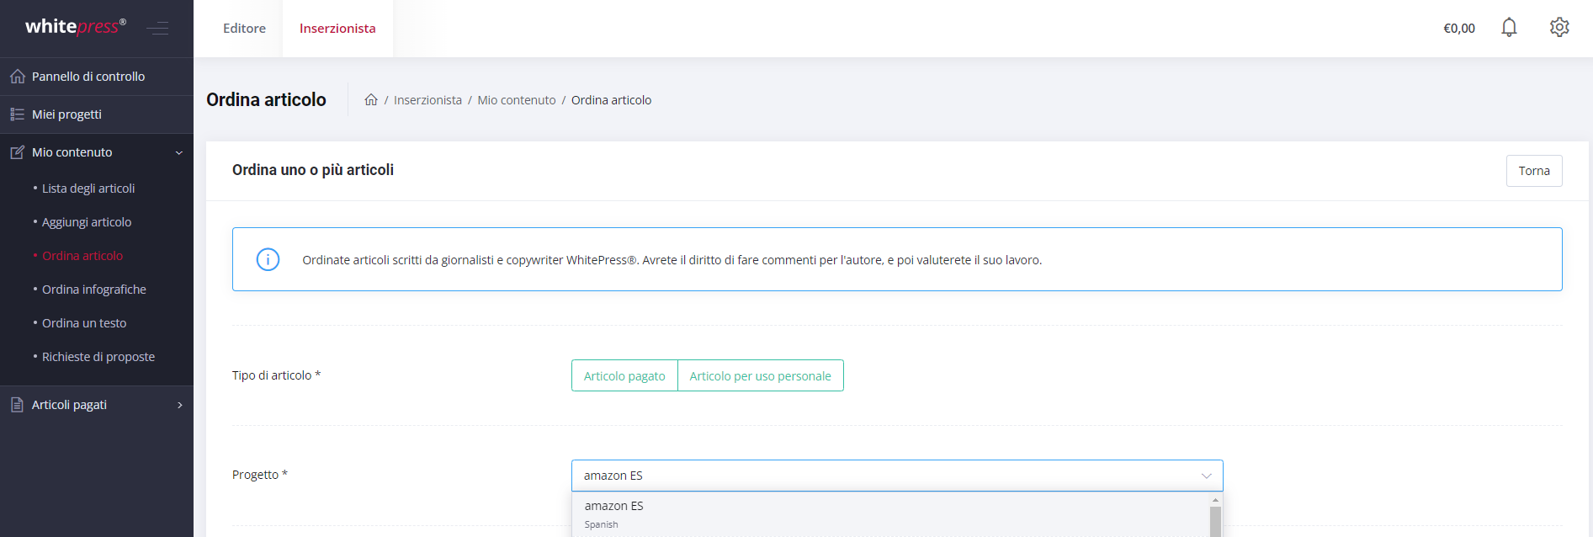Select amazon ES Spanish option in list
Image resolution: width=1593 pixels, height=537 pixels.
pos(890,514)
